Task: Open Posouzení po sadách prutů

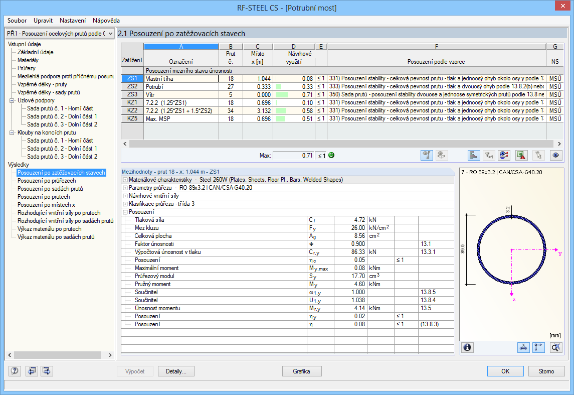Action: (x=50, y=189)
